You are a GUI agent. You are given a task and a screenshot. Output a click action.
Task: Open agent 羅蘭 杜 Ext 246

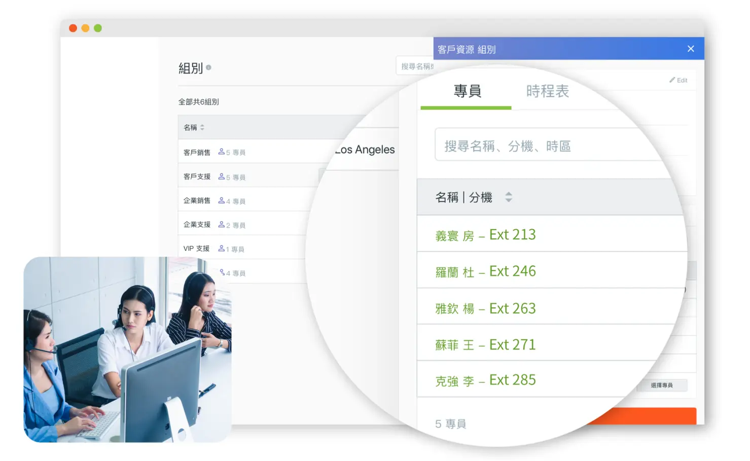(x=485, y=272)
